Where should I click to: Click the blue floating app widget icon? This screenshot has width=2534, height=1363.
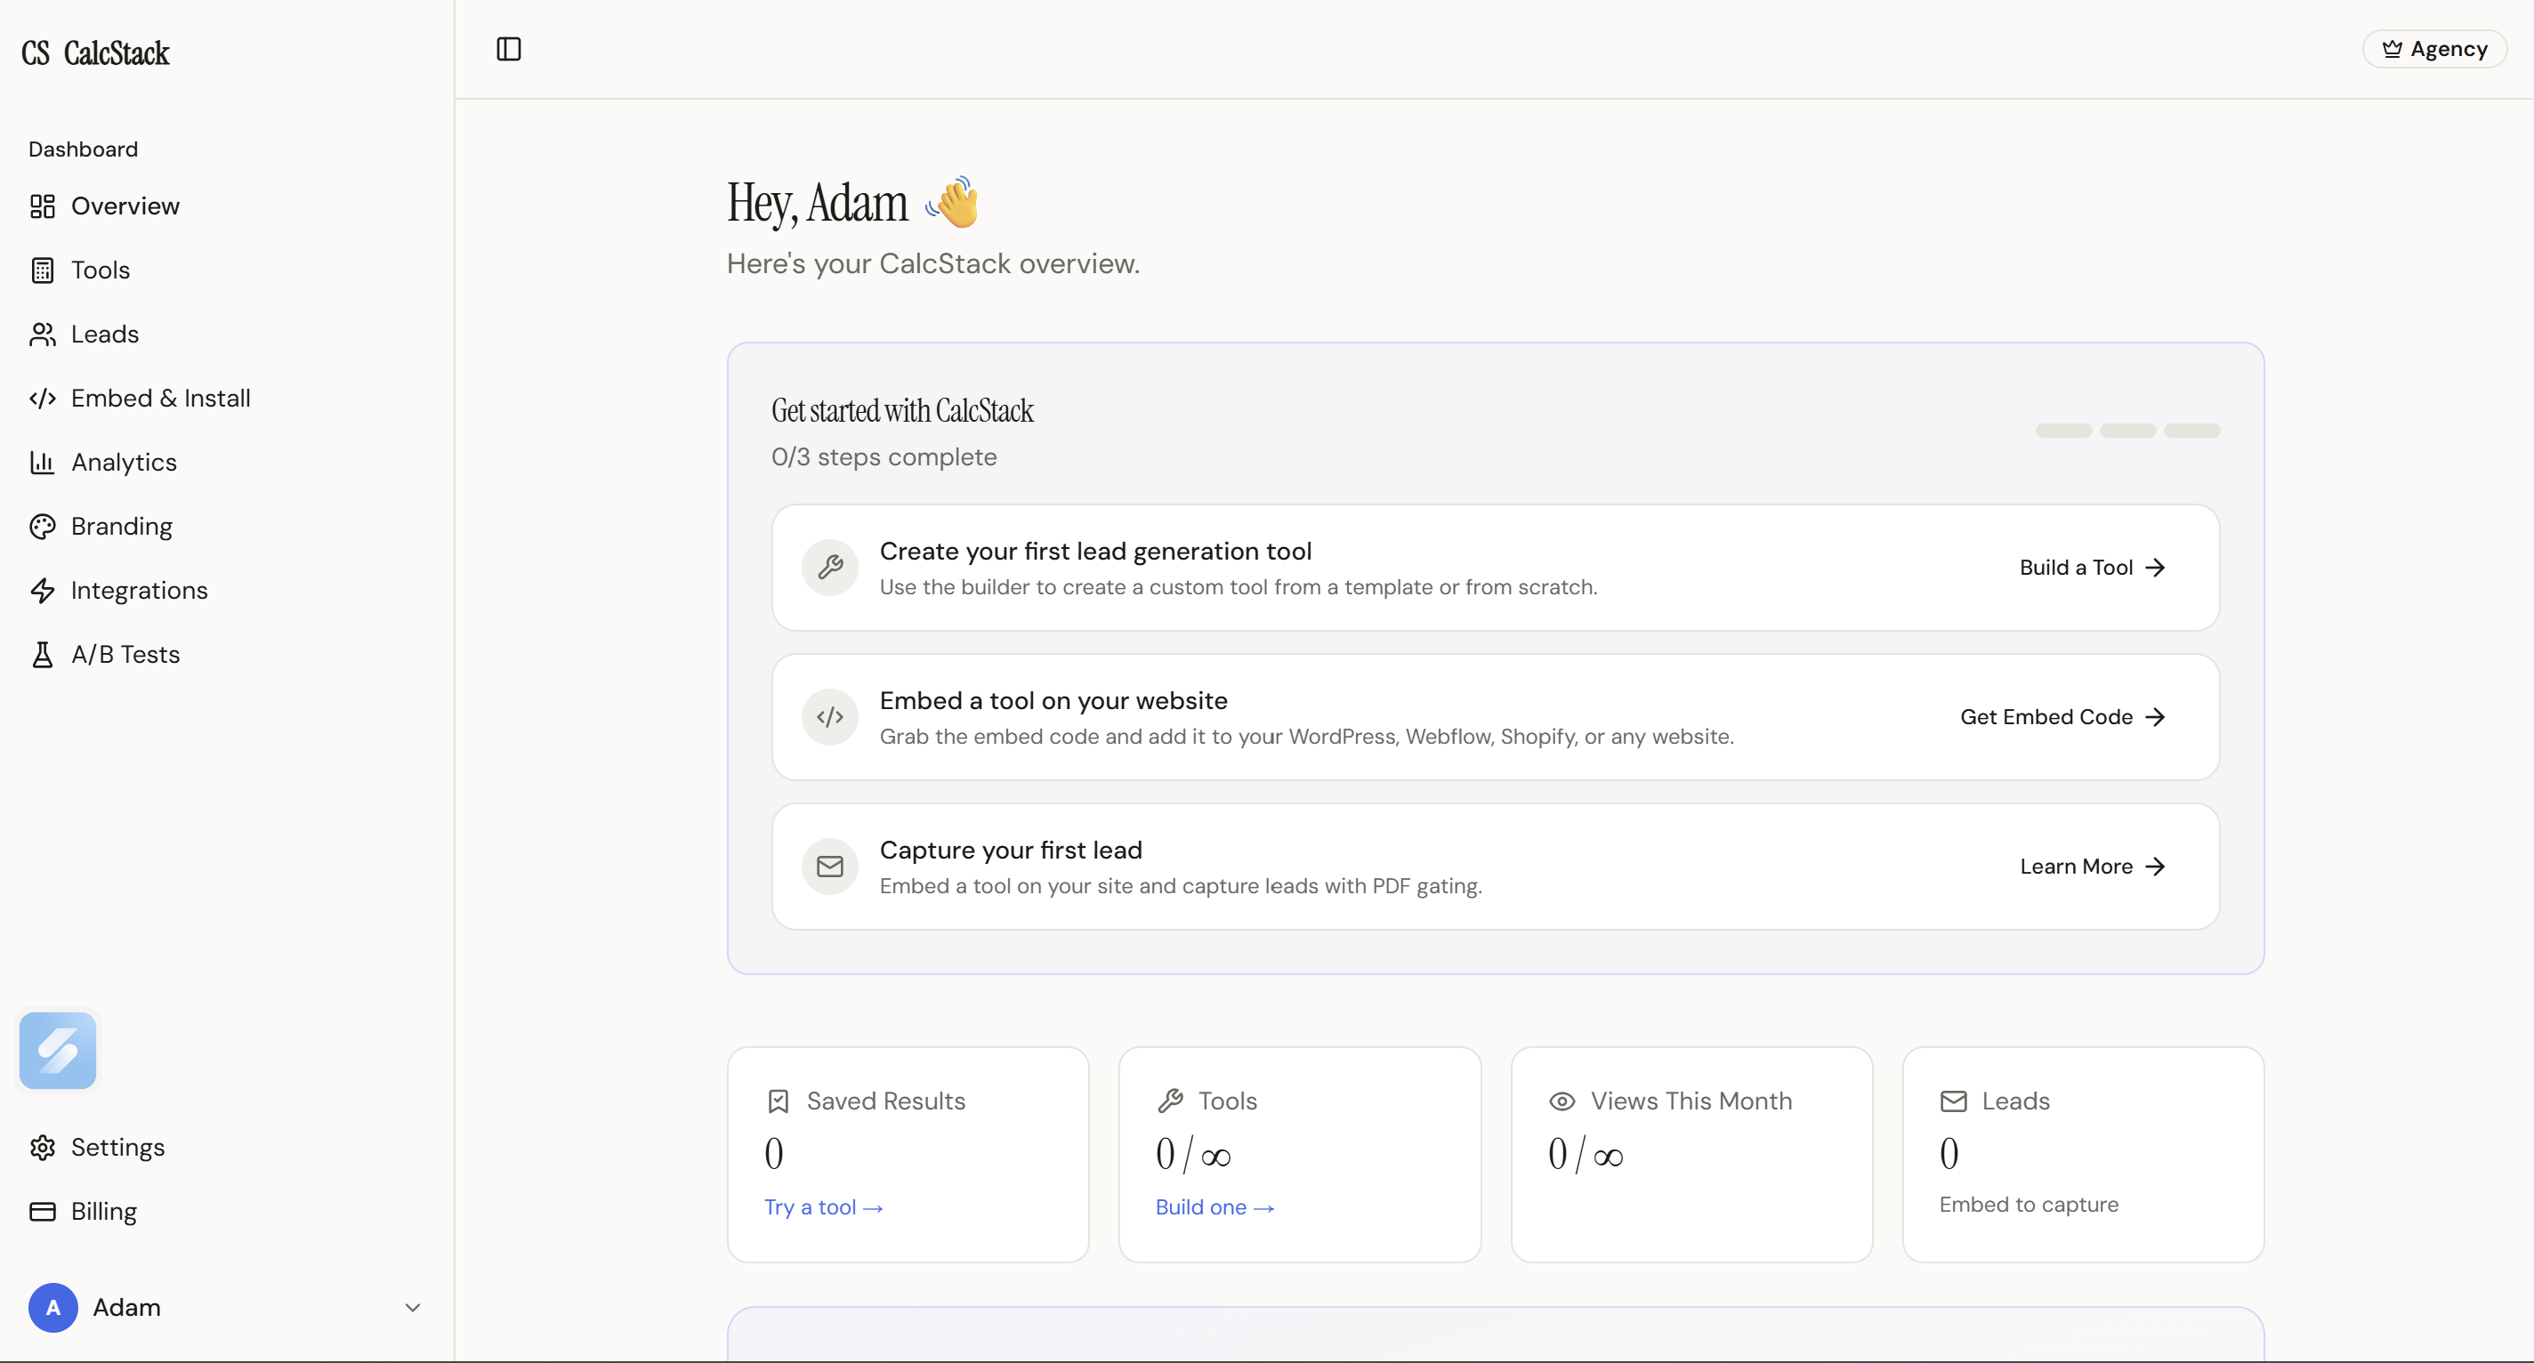click(58, 1051)
